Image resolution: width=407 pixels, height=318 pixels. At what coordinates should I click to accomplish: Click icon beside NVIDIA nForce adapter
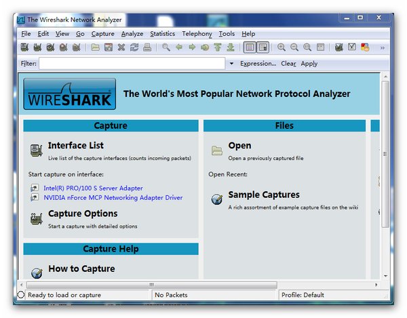click(x=35, y=197)
